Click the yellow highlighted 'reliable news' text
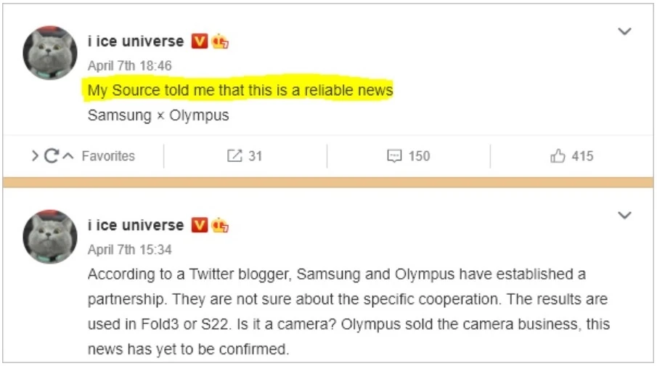The width and height of the screenshot is (657, 366). [348, 90]
